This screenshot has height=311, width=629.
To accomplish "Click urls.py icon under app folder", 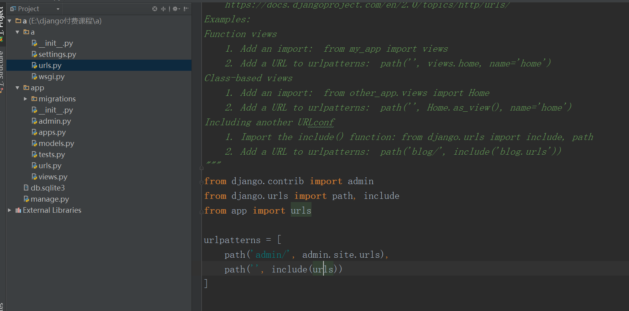I will (x=34, y=165).
